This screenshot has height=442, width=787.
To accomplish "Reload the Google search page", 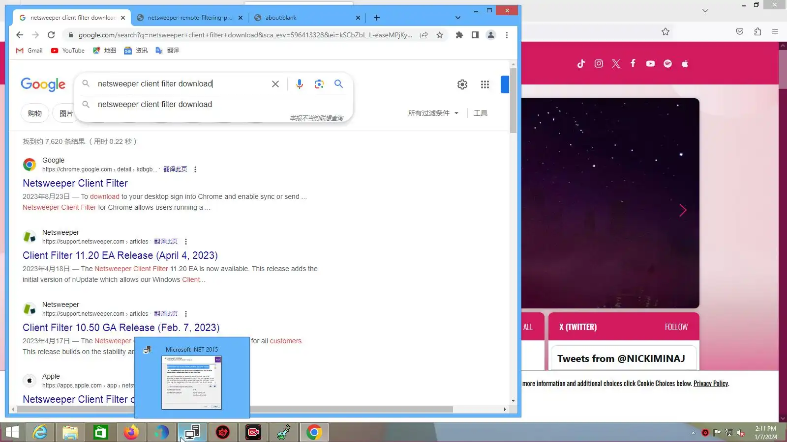I will [x=51, y=35].
